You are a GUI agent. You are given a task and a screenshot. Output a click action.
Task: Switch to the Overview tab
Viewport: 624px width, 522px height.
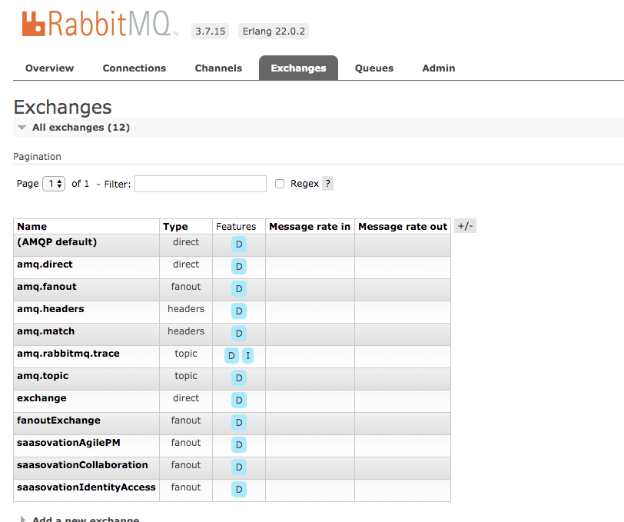pyautogui.click(x=49, y=68)
